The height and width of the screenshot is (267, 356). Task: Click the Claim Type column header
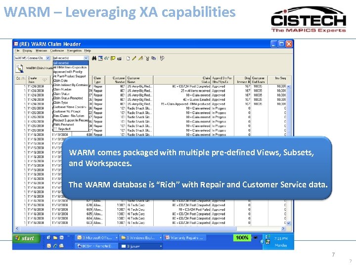point(99,80)
